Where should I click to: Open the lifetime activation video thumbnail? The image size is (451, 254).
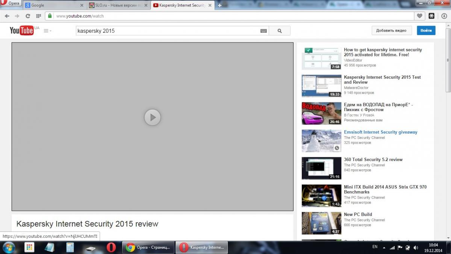[x=321, y=58]
